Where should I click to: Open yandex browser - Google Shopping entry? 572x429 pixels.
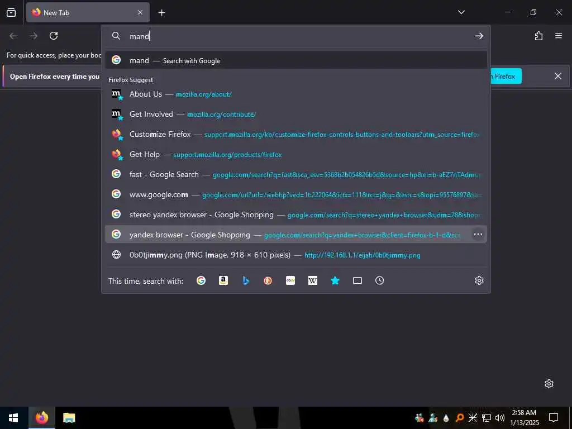click(296, 235)
